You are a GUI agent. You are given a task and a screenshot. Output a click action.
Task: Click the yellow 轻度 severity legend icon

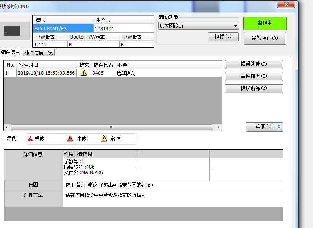104,139
